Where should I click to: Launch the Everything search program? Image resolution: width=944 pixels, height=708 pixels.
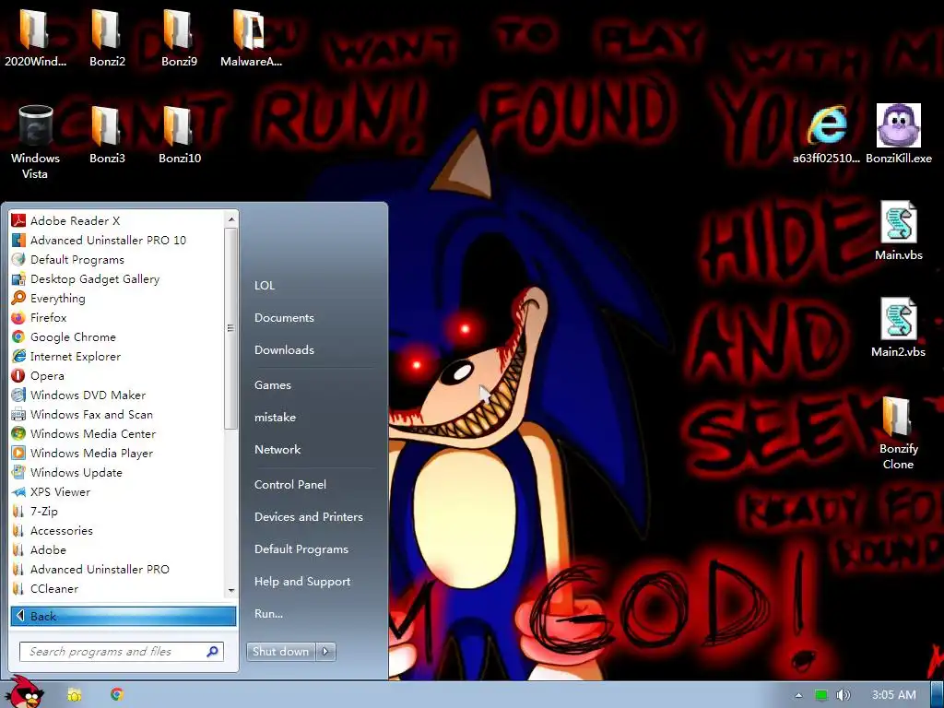118,298
